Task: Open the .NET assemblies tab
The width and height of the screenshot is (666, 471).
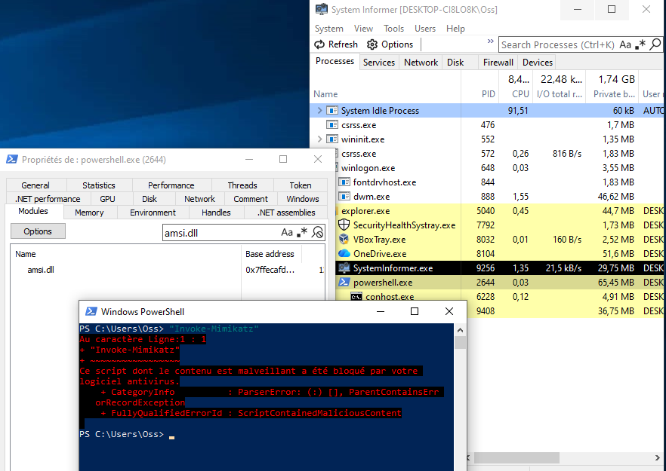Action: click(286, 213)
